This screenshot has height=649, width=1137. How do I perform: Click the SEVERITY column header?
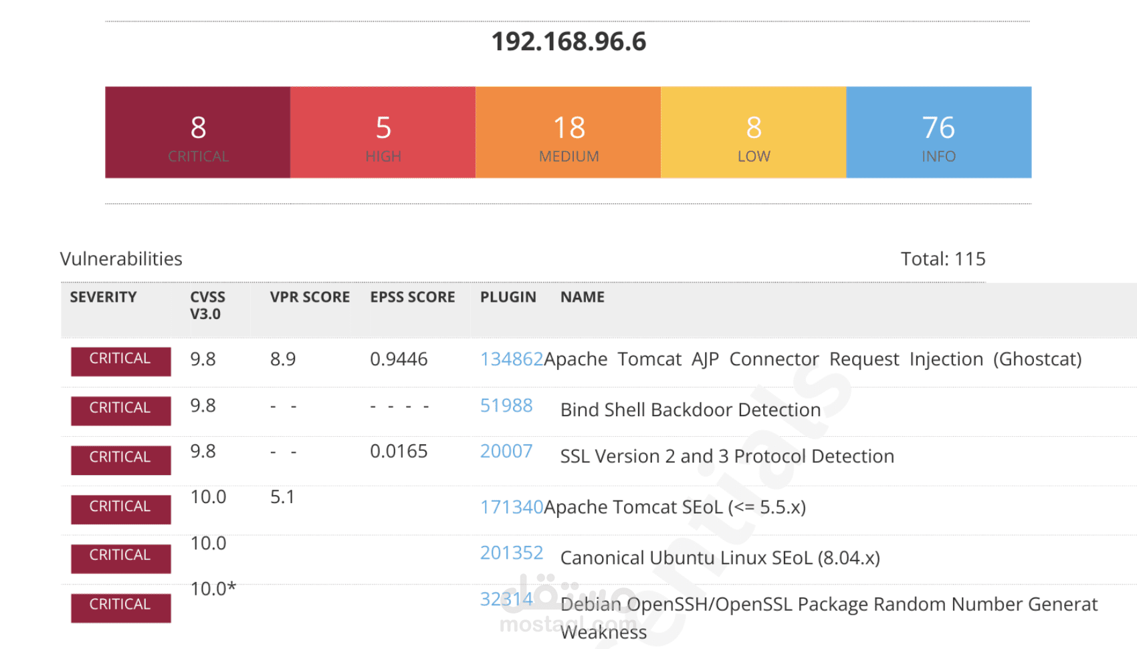coord(103,297)
